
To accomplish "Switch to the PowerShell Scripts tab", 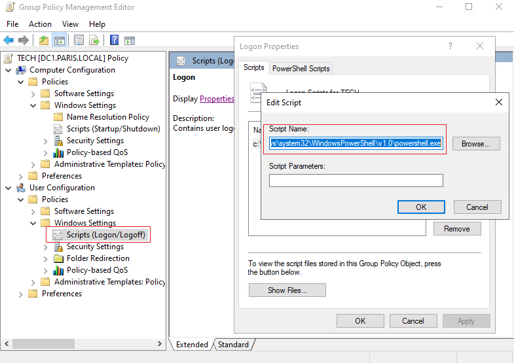I will [301, 69].
